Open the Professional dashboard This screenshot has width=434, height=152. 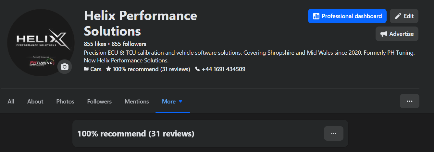tap(347, 16)
